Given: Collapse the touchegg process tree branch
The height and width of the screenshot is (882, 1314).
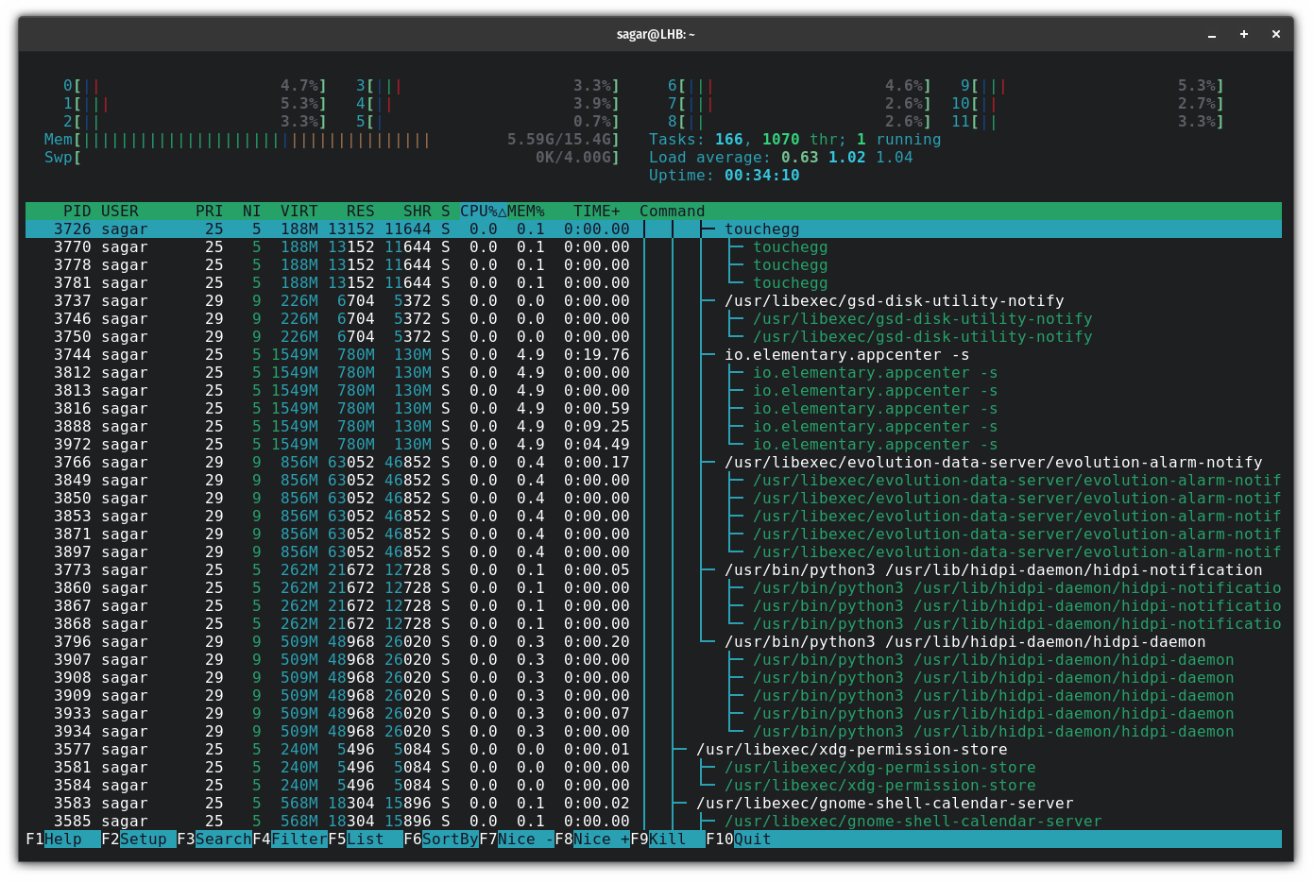Looking at the screenshot, I should (760, 229).
